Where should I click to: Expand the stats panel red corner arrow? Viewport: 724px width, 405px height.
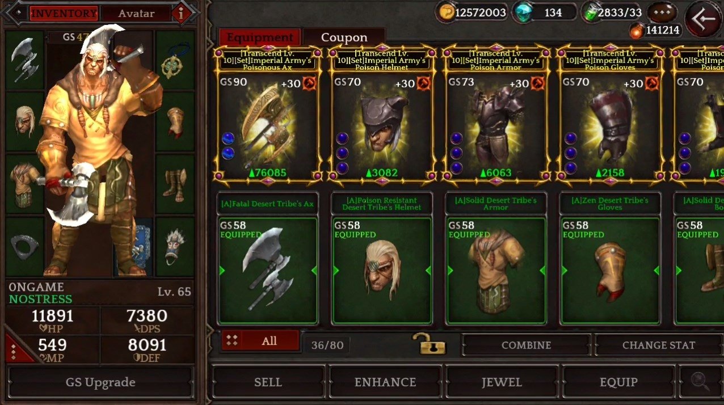click(15, 349)
